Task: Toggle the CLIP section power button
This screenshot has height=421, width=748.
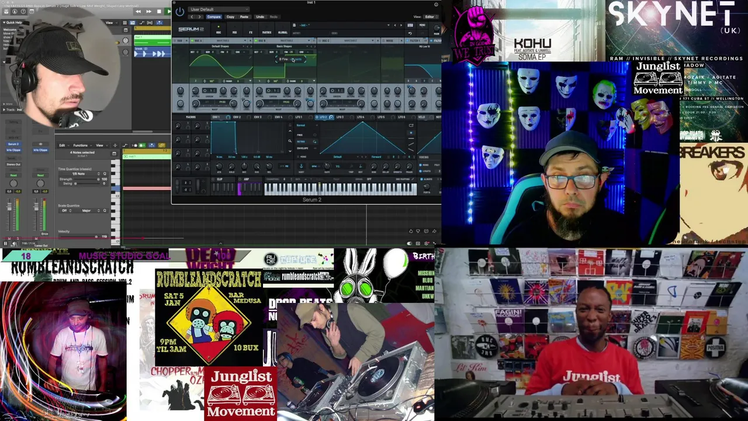Action: [213, 180]
